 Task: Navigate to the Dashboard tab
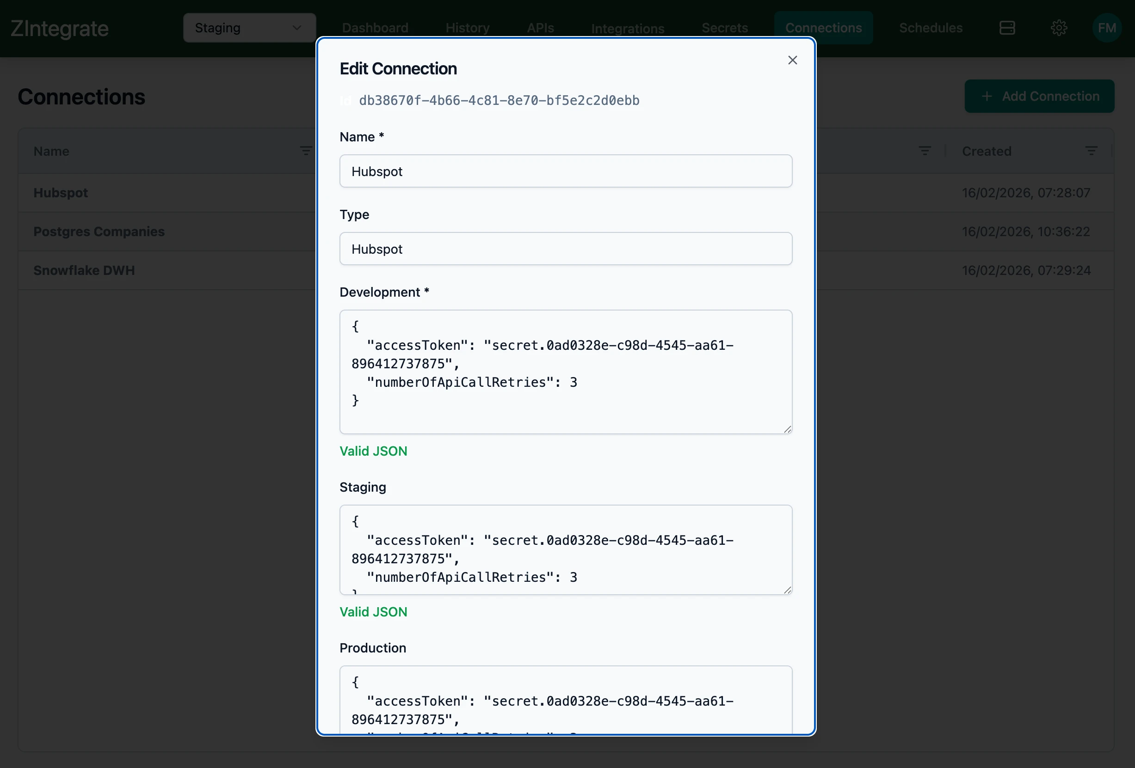pos(375,28)
